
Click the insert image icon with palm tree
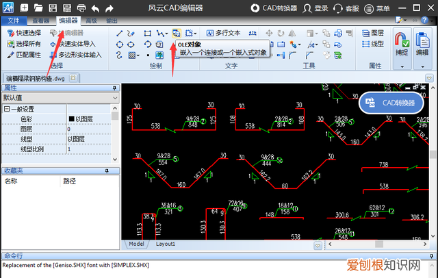(159, 55)
